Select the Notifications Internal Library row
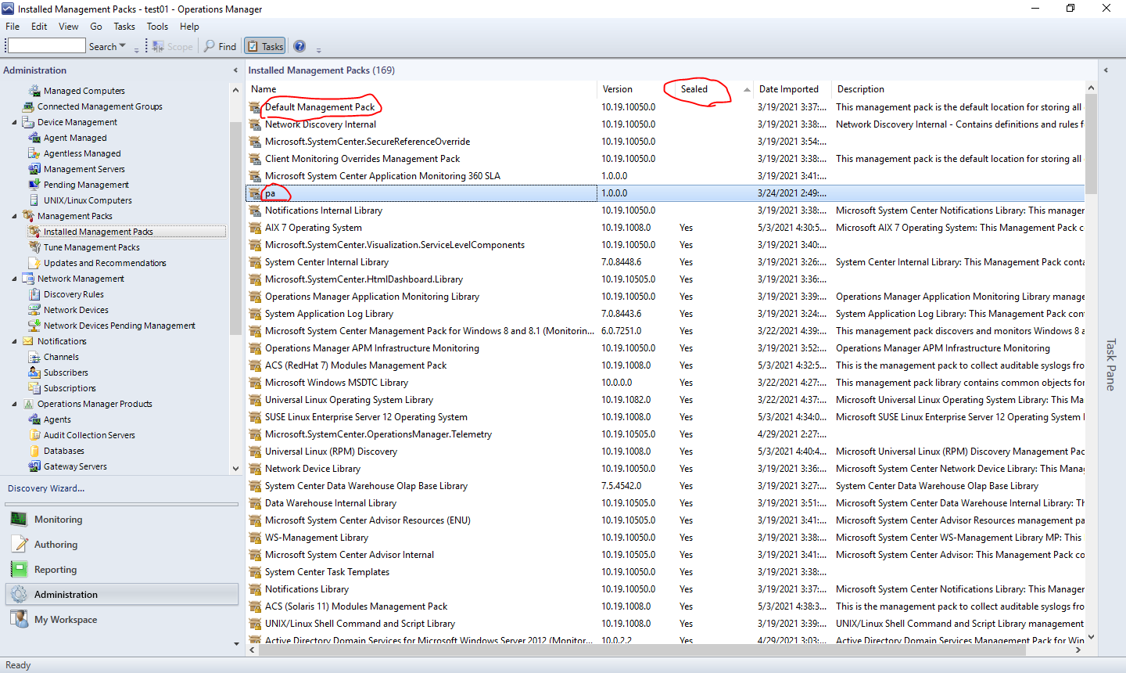Viewport: 1126px width, 673px height. 666,211
